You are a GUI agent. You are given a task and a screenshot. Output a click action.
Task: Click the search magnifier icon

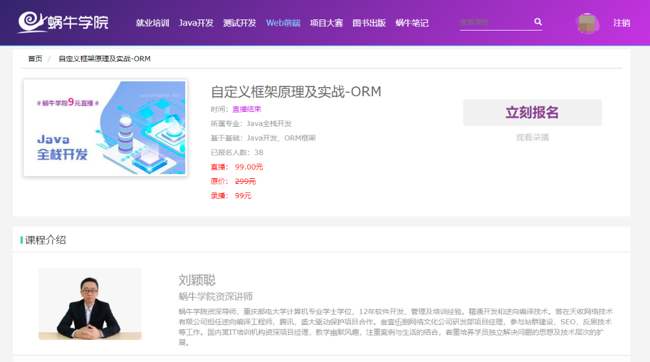pos(538,21)
